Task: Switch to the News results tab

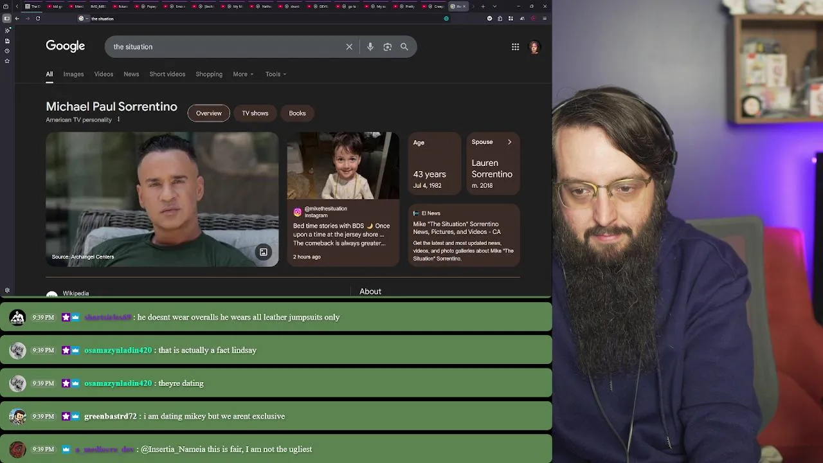Action: [x=131, y=74]
